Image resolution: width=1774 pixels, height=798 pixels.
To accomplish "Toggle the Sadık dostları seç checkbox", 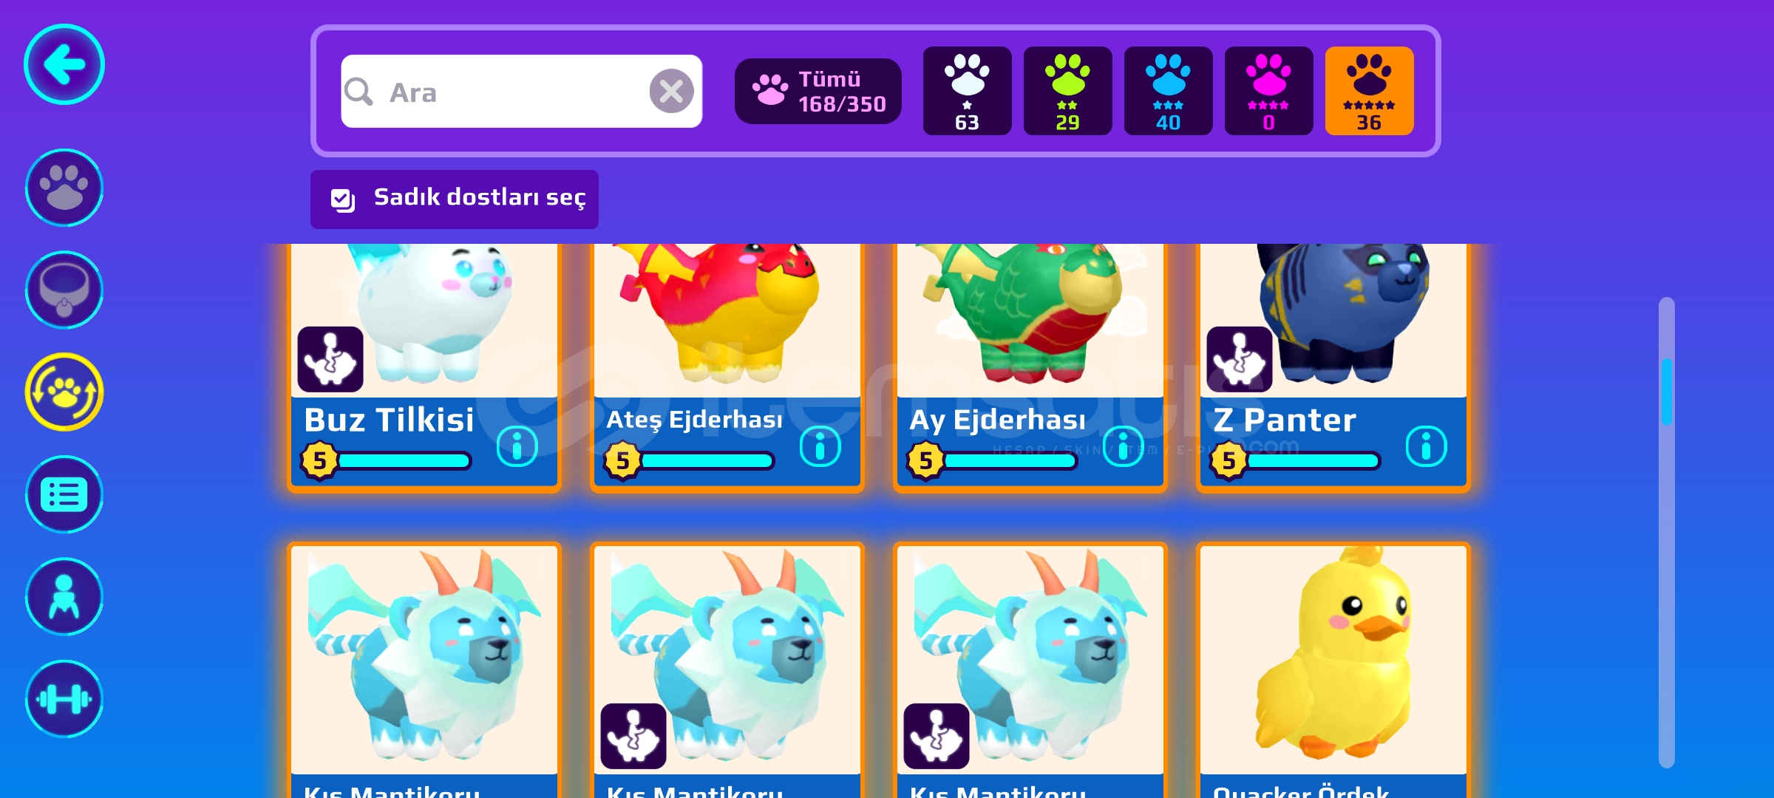I will coord(343,199).
